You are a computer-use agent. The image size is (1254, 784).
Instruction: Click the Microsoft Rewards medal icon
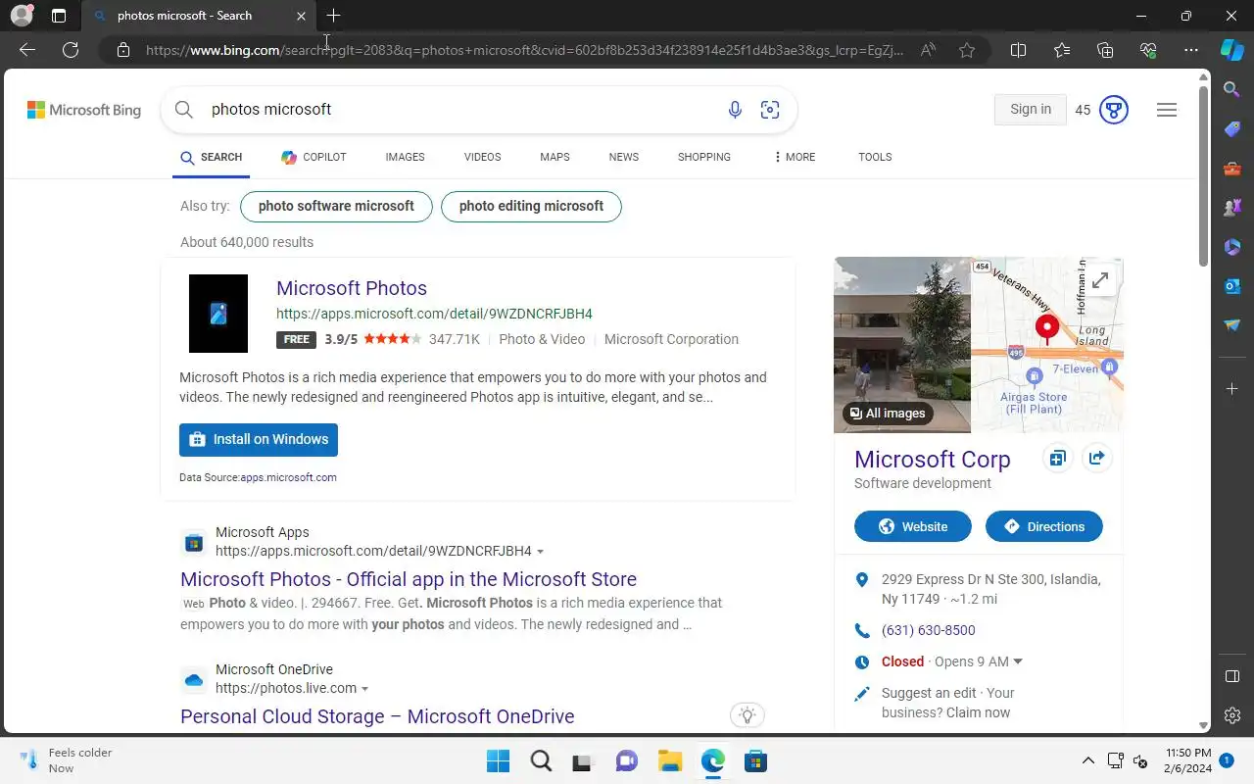(x=1114, y=110)
